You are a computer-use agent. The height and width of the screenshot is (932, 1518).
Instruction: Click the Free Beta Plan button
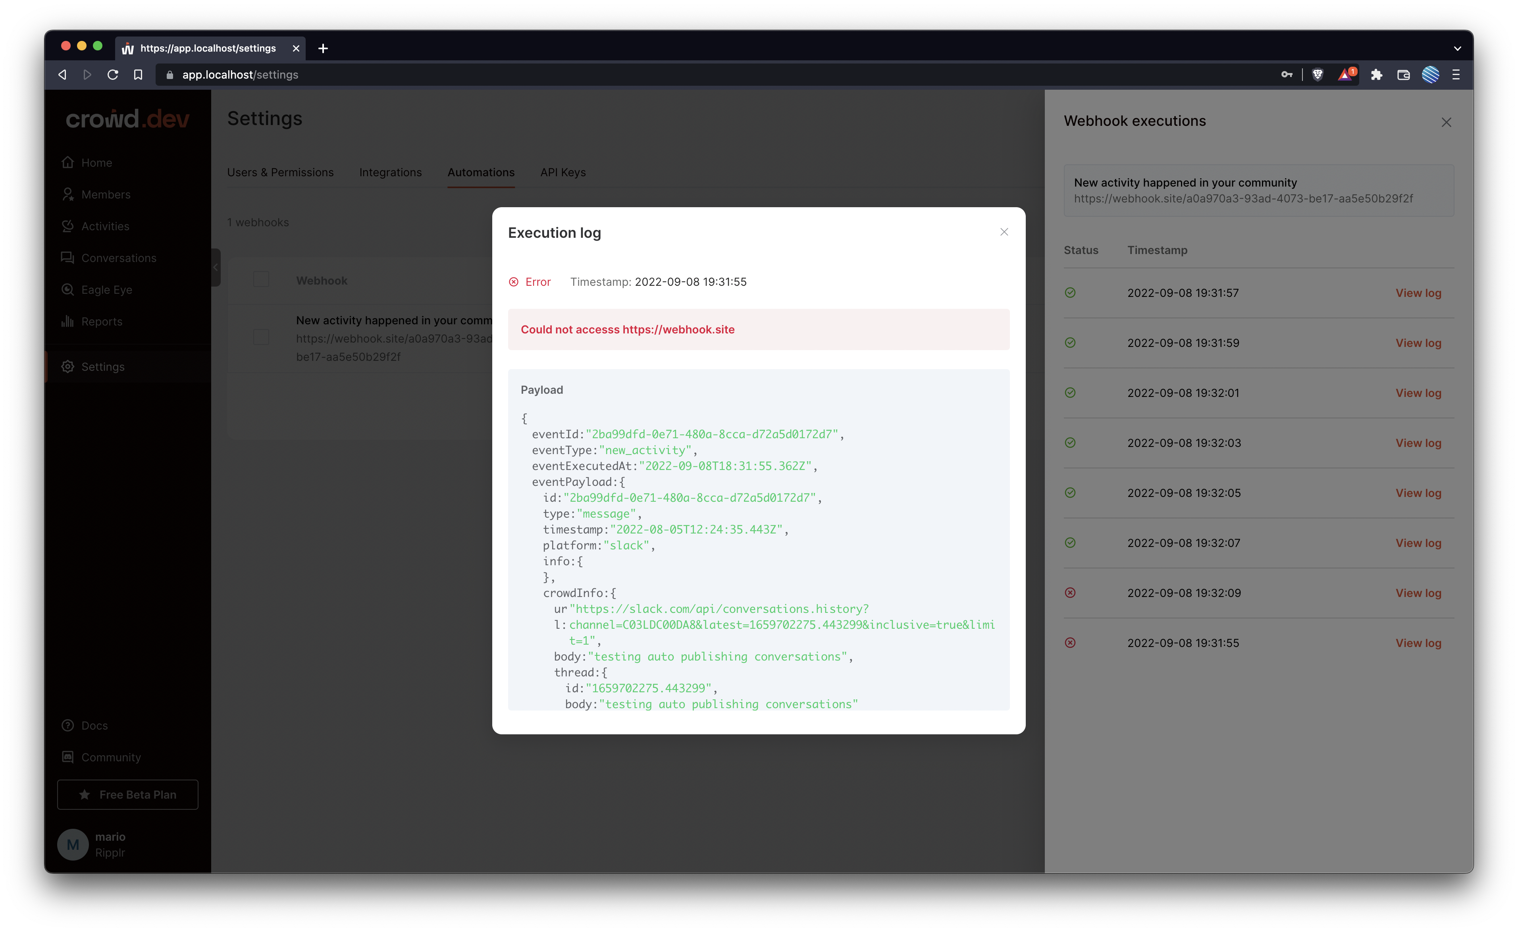click(x=127, y=795)
